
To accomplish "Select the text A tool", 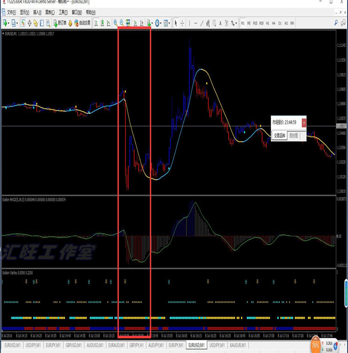I will (220, 23).
